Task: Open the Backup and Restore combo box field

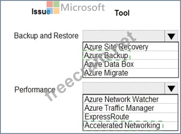Action: pos(124,36)
